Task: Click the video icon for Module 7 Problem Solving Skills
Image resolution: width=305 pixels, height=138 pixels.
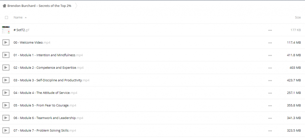Action: click(x=6, y=130)
